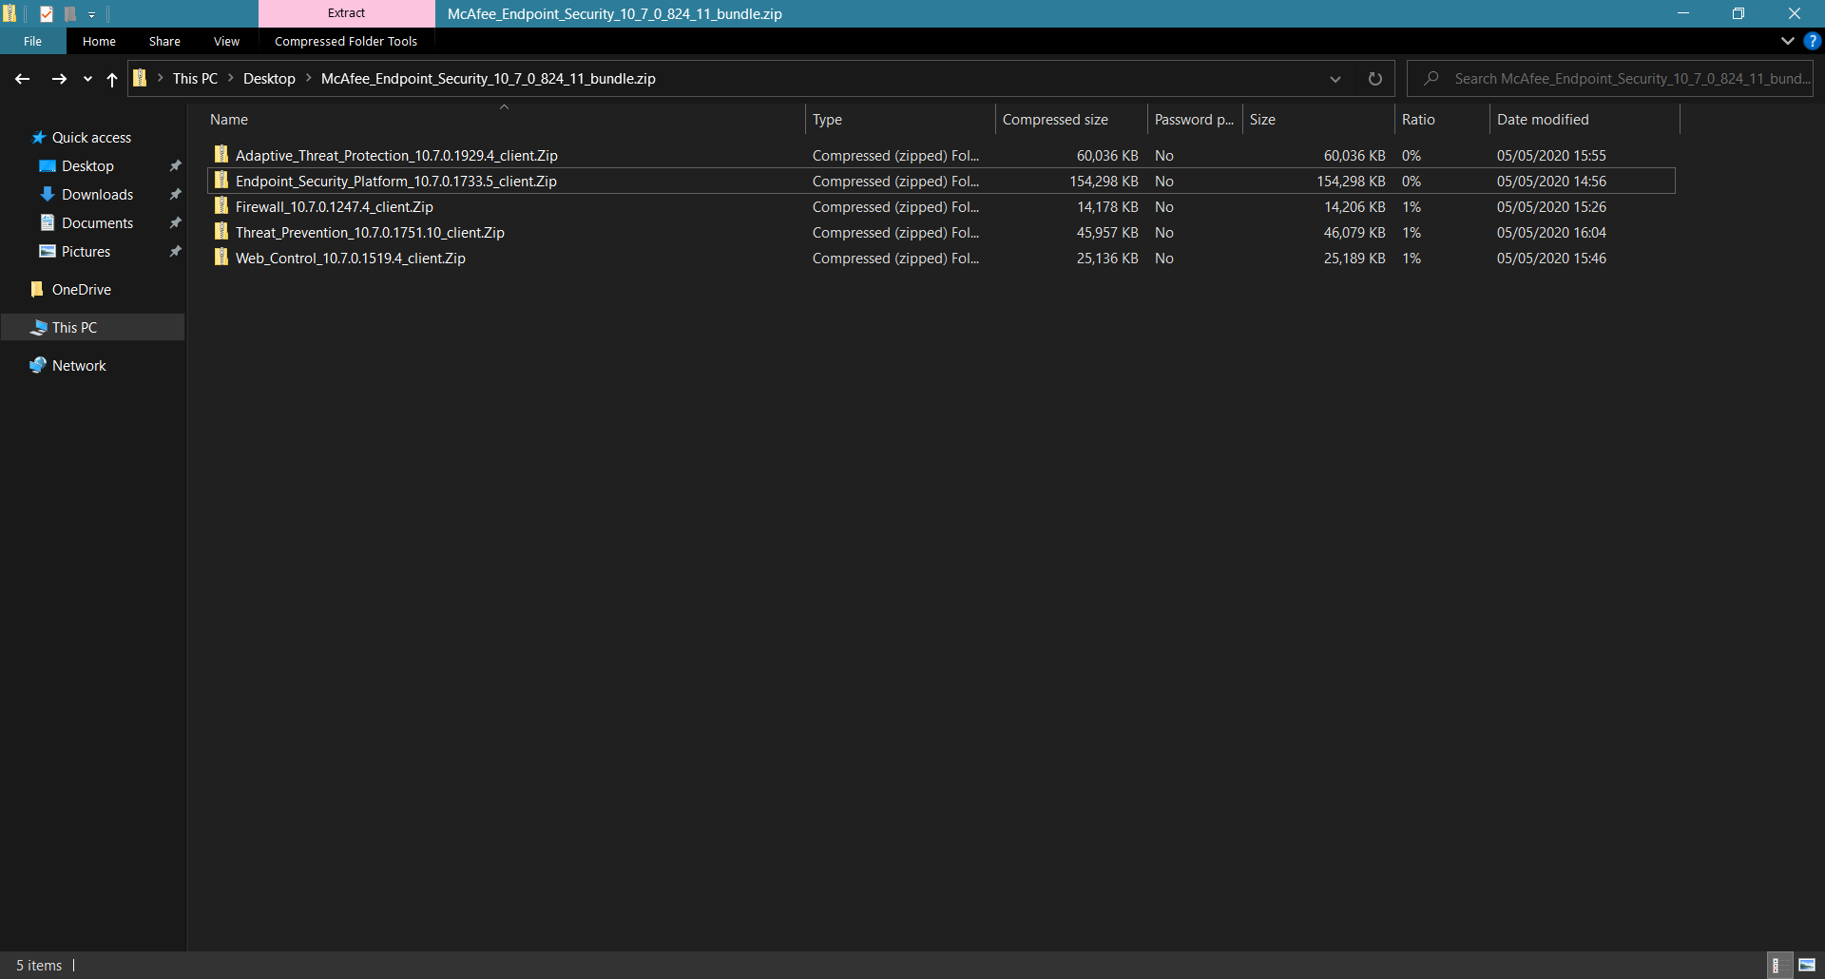Click the New folder icon in the title bar
The height and width of the screenshot is (979, 1825).
tap(69, 13)
